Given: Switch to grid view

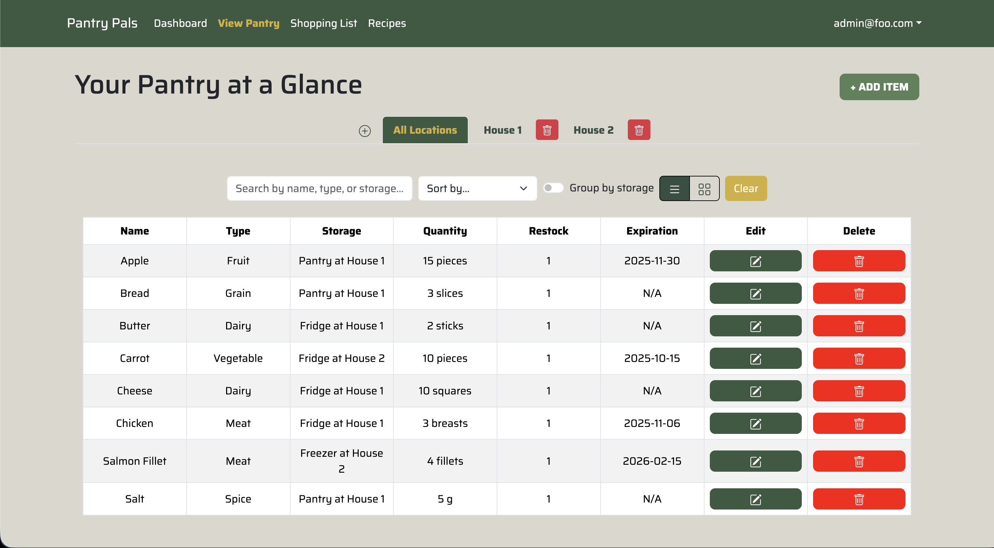Looking at the screenshot, I should 704,188.
